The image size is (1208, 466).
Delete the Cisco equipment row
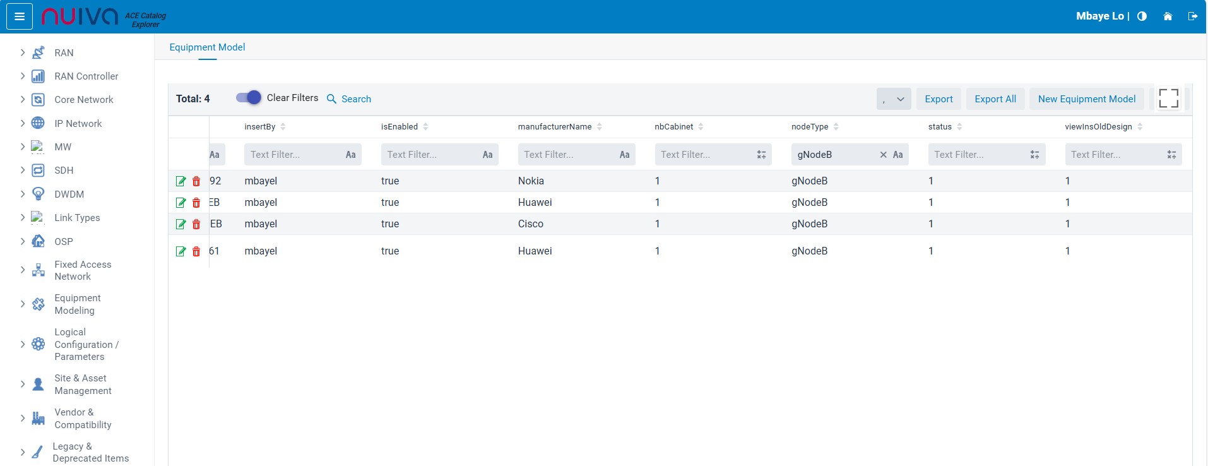point(196,225)
